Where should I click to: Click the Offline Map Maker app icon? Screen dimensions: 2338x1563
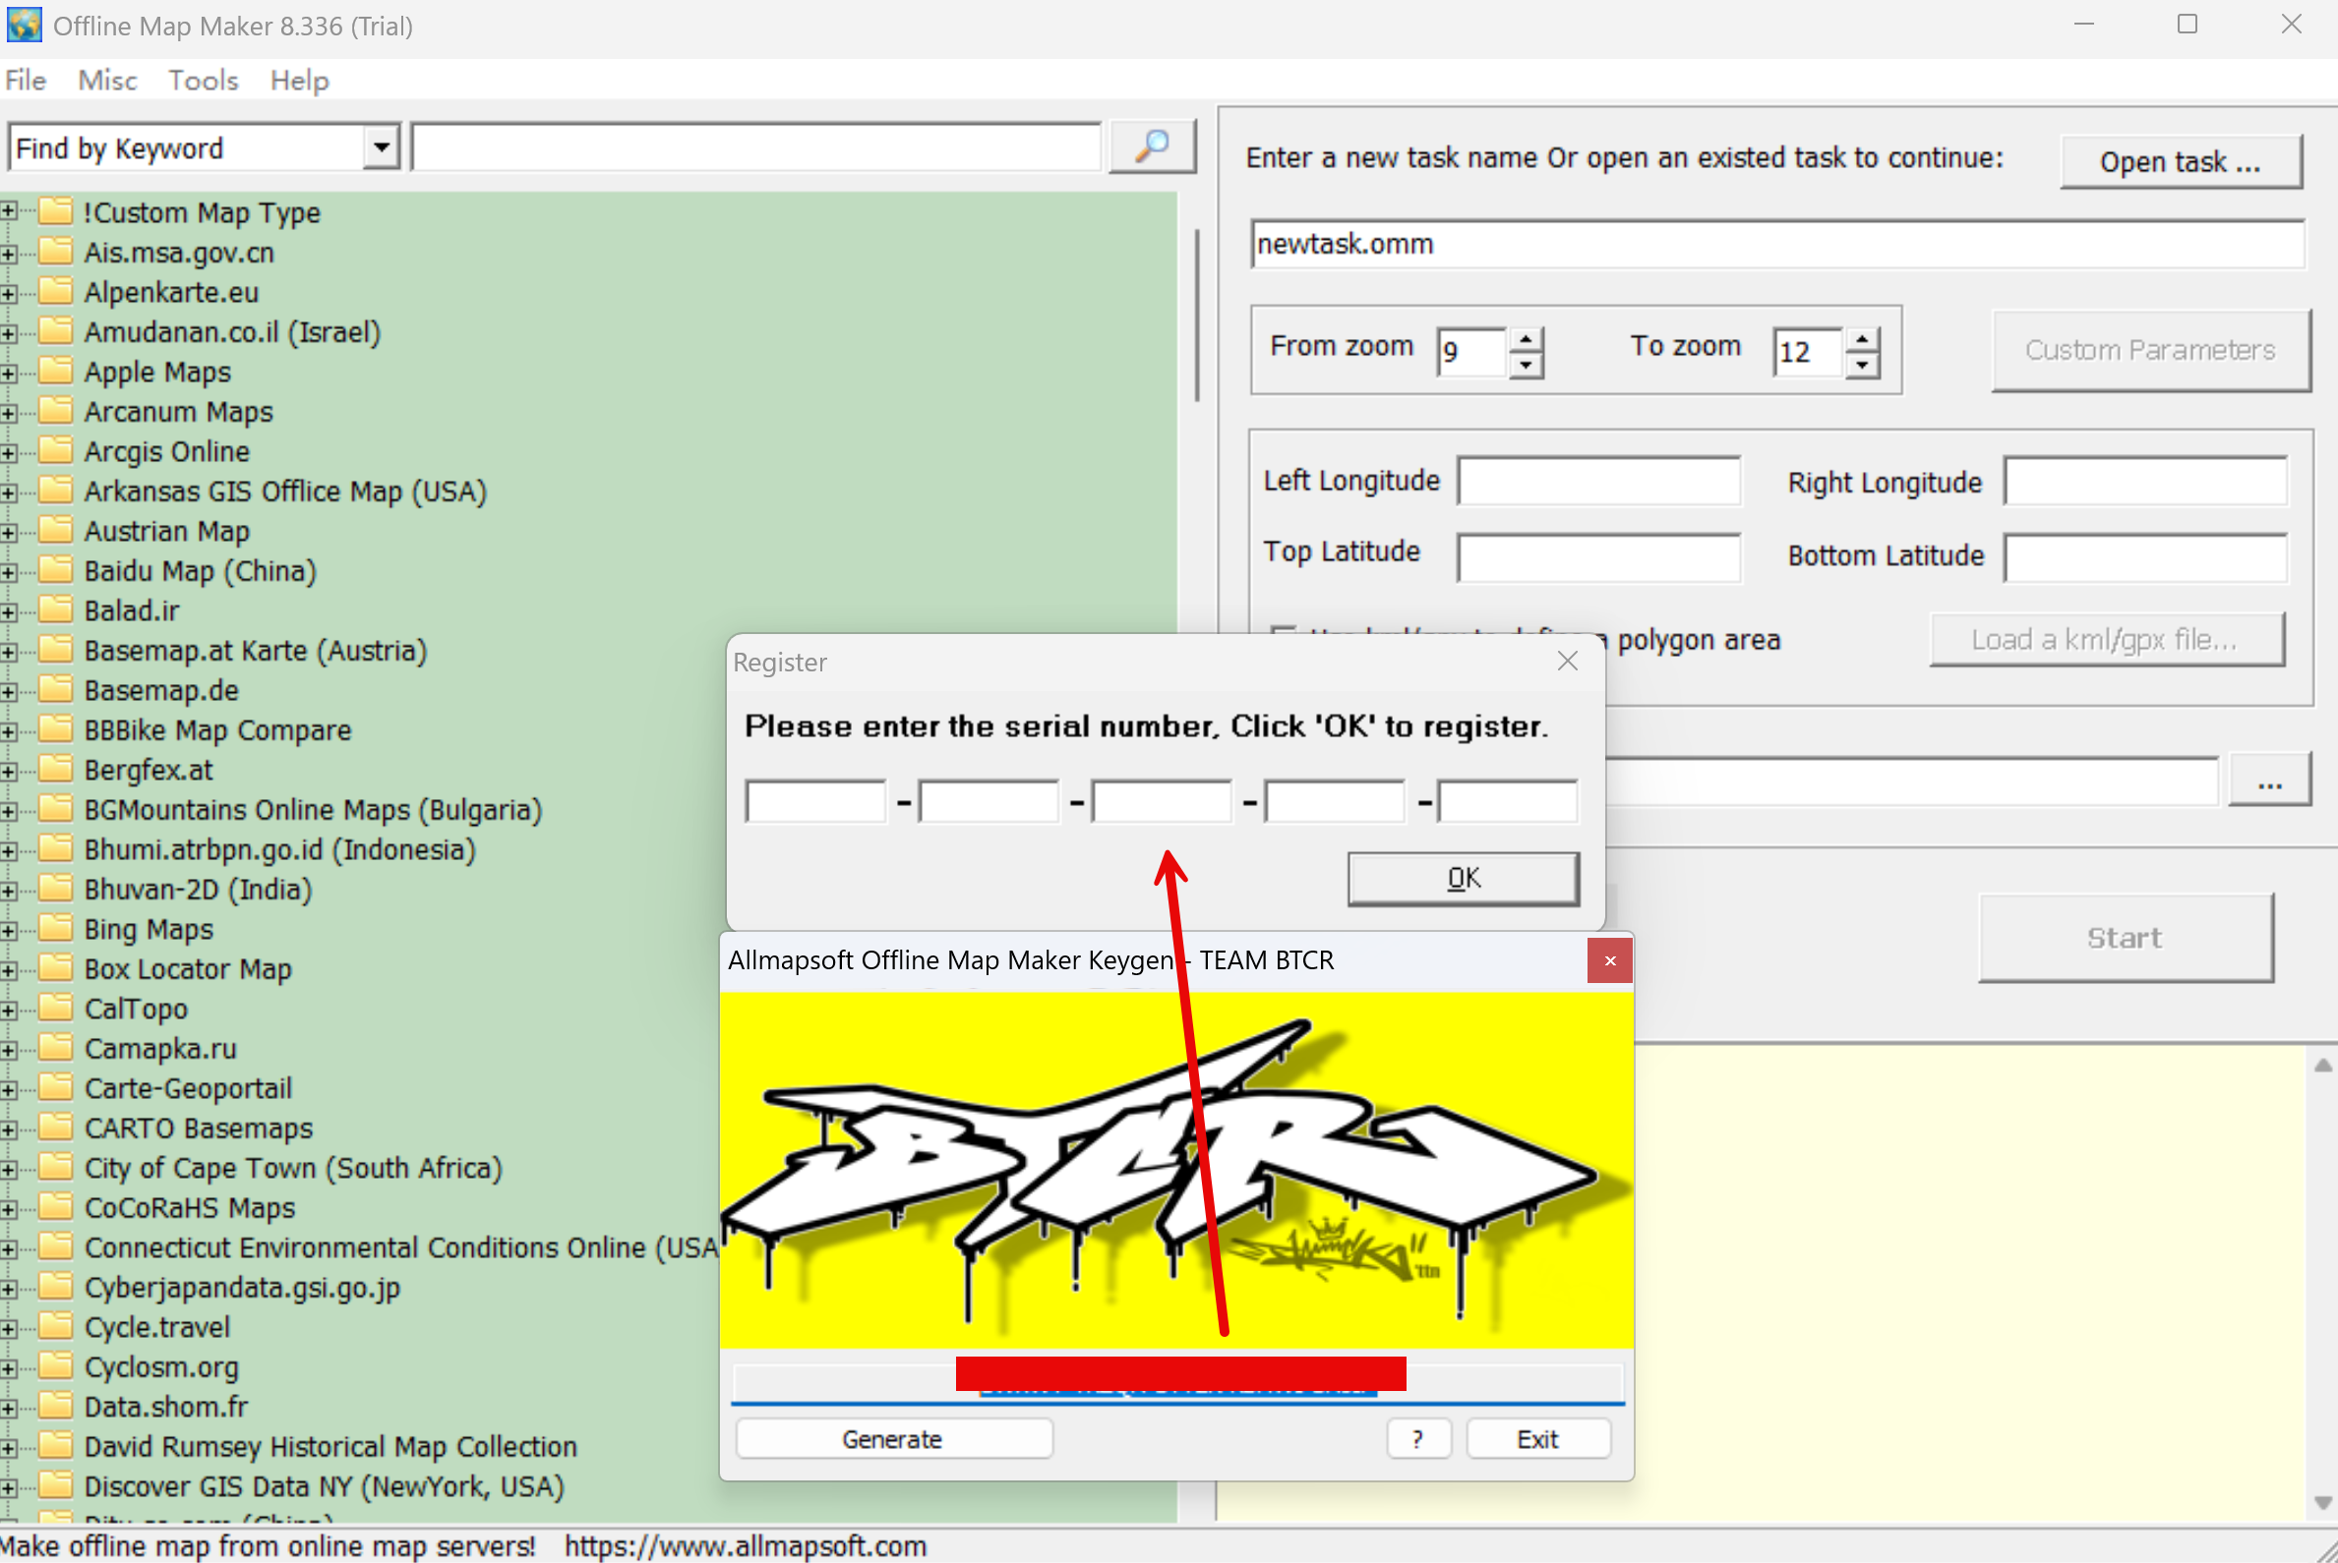coord(24,25)
